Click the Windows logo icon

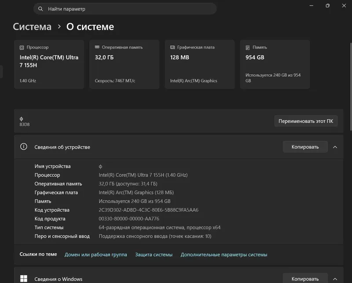(24, 279)
